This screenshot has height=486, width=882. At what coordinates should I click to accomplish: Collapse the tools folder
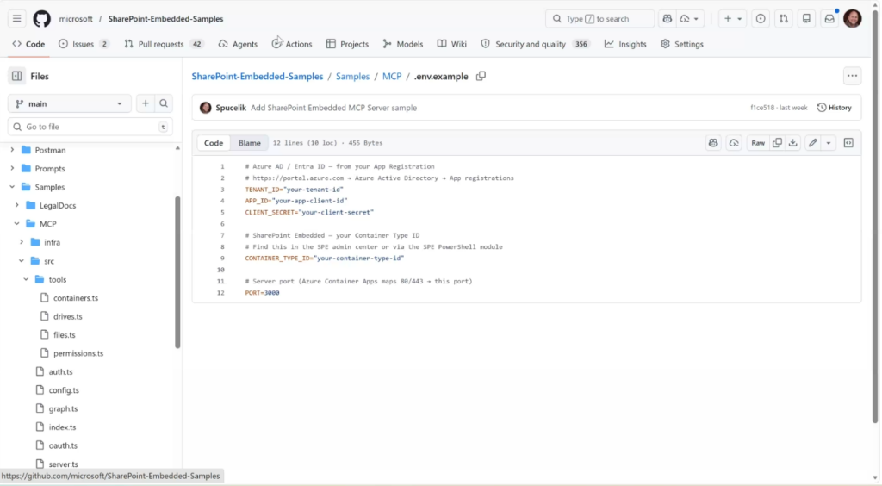tap(27, 279)
